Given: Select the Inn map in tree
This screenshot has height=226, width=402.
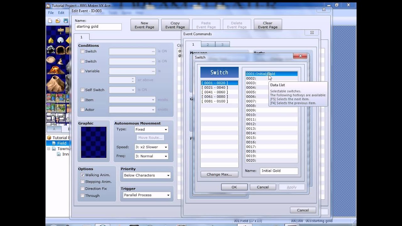Looking at the screenshot, I should click(65, 154).
